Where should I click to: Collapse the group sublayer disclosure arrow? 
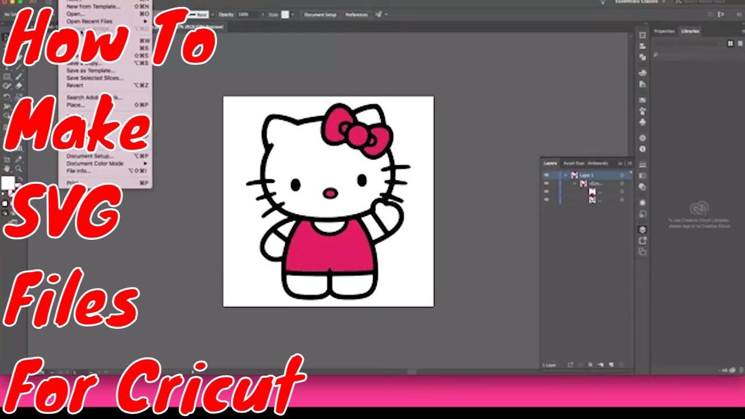coord(574,183)
